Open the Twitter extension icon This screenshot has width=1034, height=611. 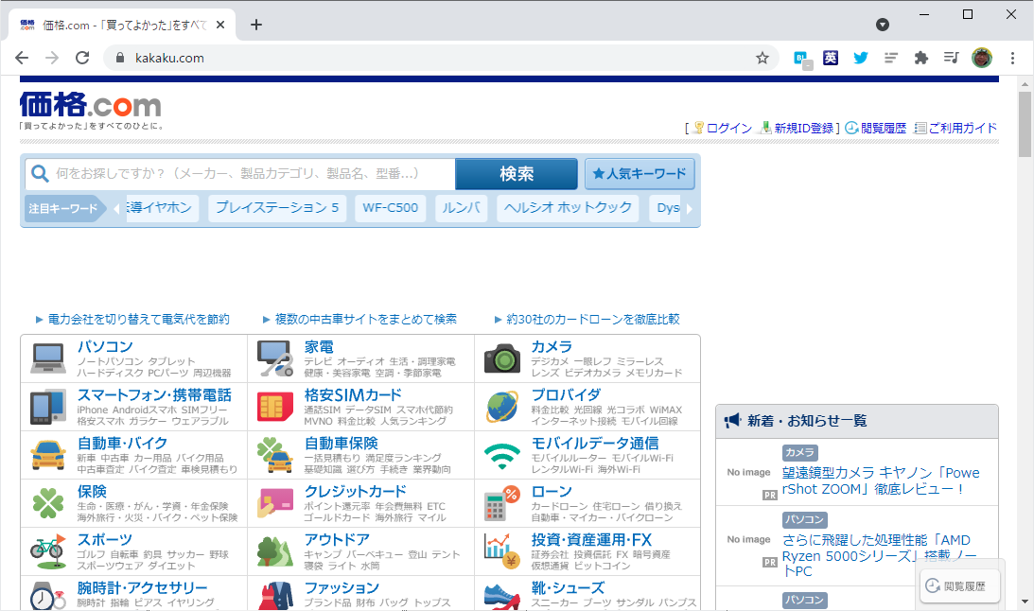[861, 58]
